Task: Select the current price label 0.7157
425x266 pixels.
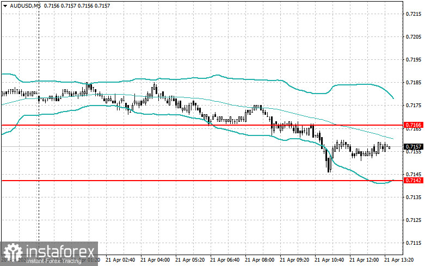Action: click(x=414, y=147)
